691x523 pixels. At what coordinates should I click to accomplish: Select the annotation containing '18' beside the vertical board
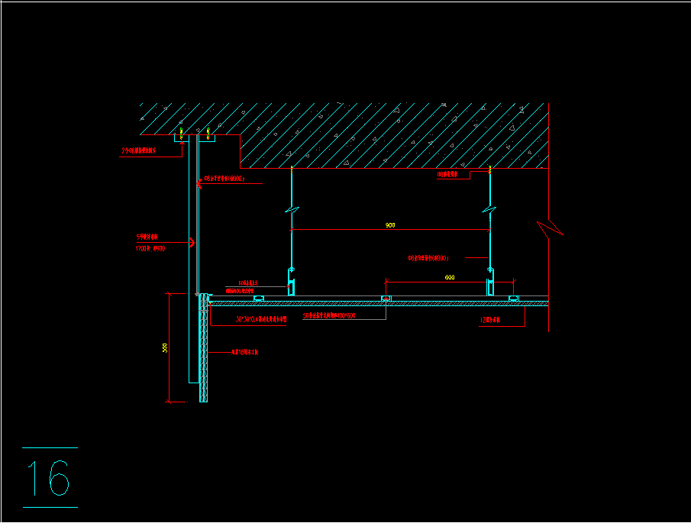click(x=245, y=352)
